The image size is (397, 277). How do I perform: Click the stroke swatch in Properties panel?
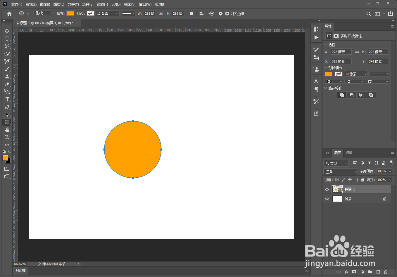pos(338,74)
